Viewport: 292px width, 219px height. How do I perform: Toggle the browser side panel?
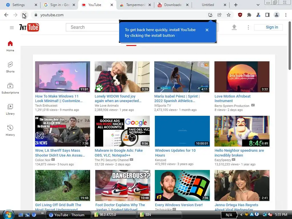pyautogui.click(x=267, y=15)
